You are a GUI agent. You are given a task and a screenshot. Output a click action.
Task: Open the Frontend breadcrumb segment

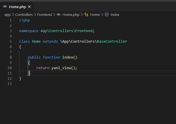click(x=44, y=14)
